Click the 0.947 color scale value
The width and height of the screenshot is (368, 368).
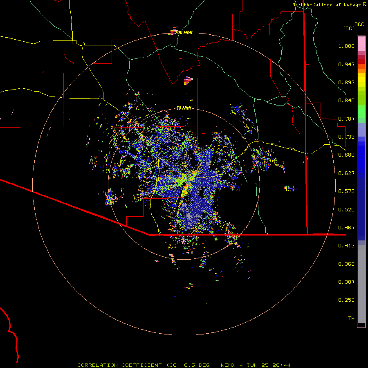point(346,64)
